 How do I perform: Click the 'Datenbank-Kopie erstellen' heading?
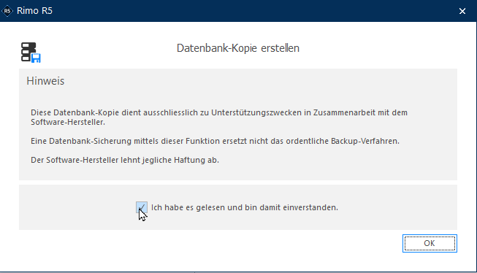click(238, 48)
